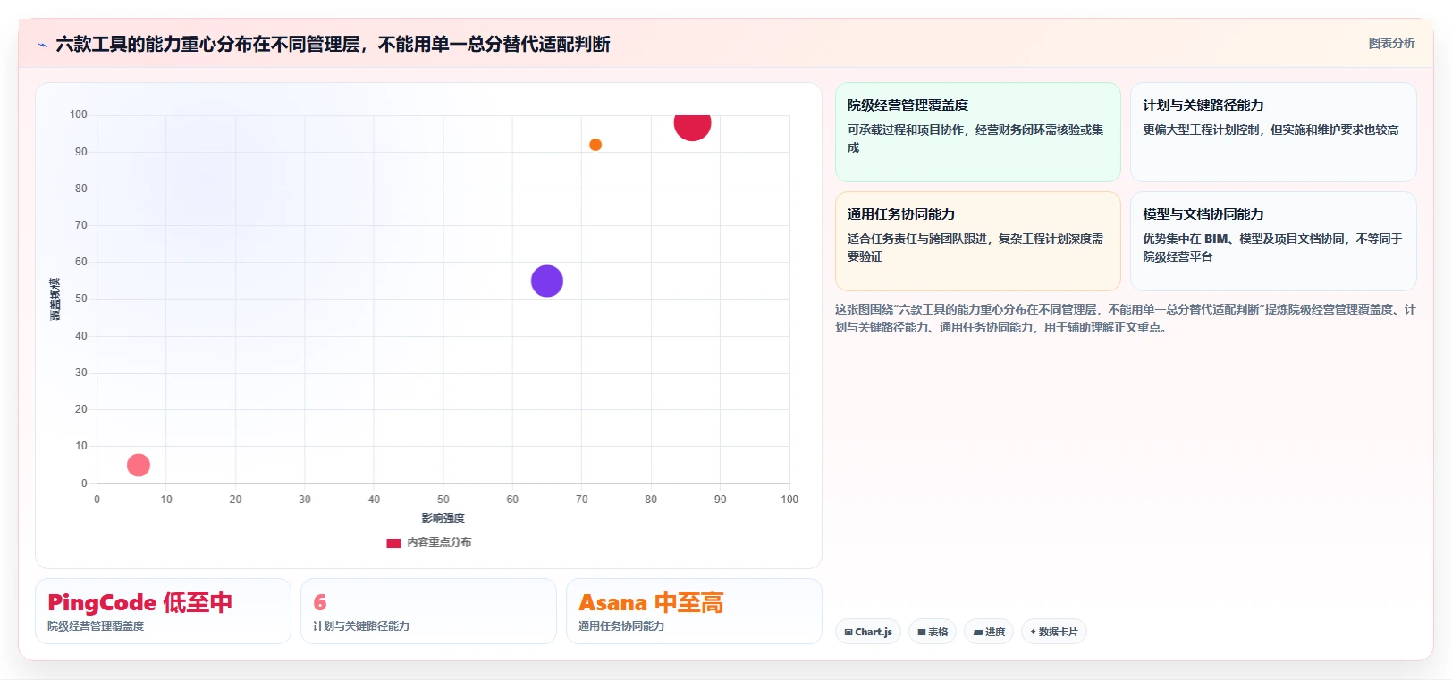1452x680 pixels.
Task: Click the PingCode 低至中 stat card
Action: click(163, 611)
